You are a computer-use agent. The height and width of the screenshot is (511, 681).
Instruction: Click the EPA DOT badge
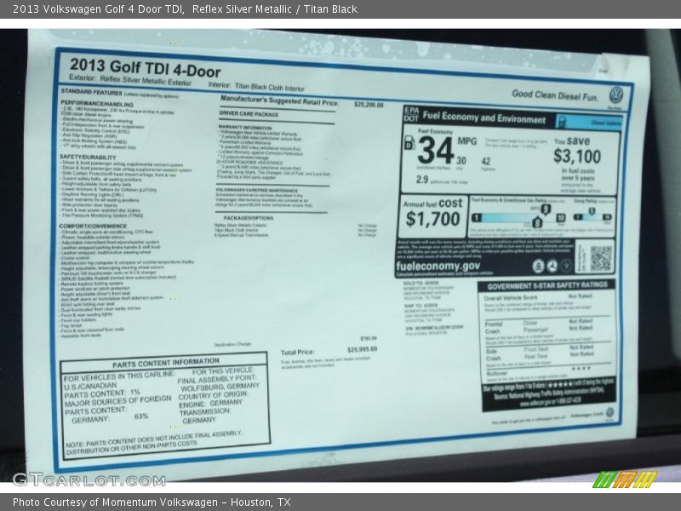pyautogui.click(x=411, y=115)
